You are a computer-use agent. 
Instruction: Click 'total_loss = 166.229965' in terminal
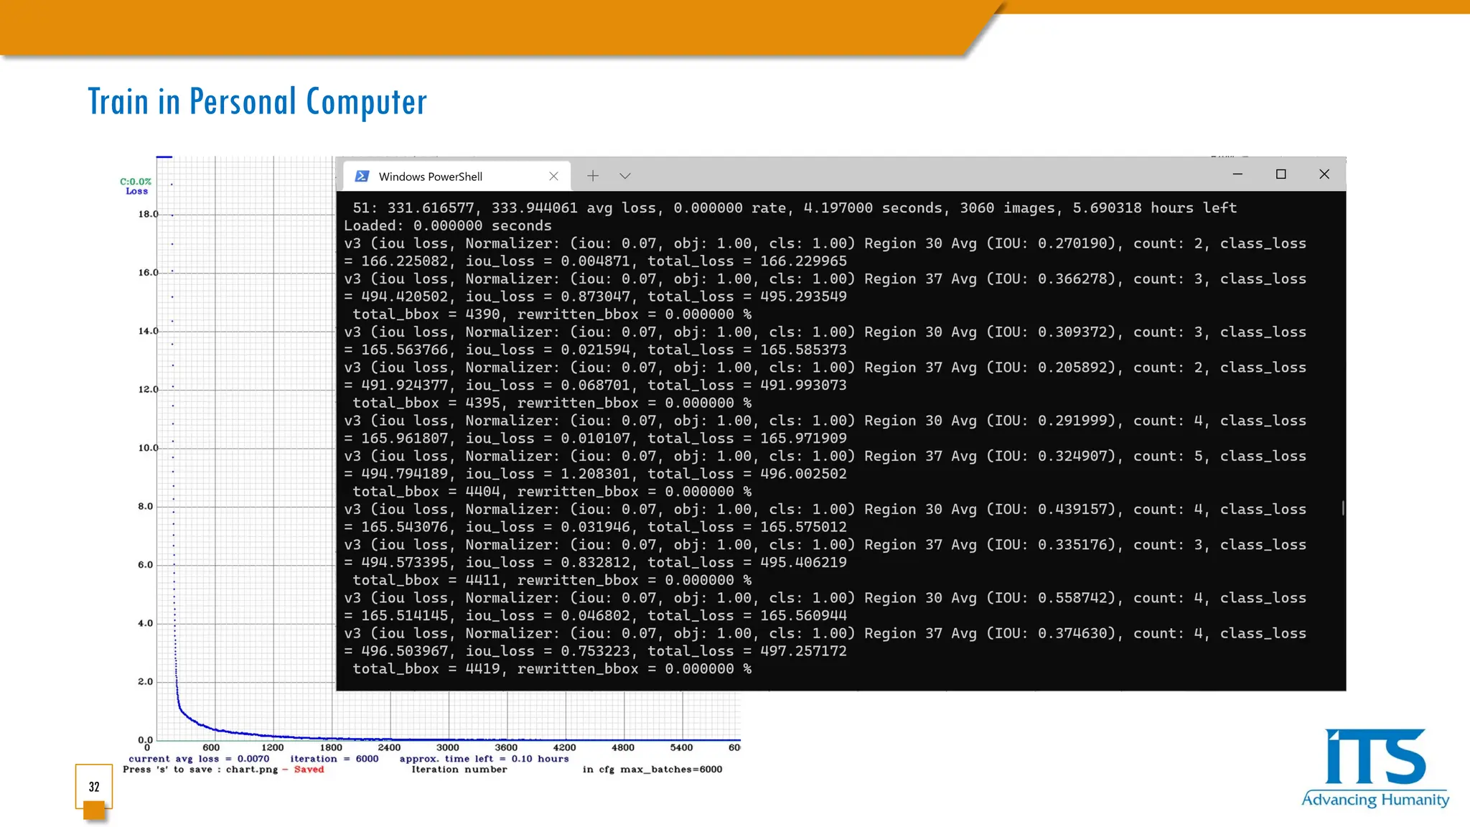(x=747, y=261)
